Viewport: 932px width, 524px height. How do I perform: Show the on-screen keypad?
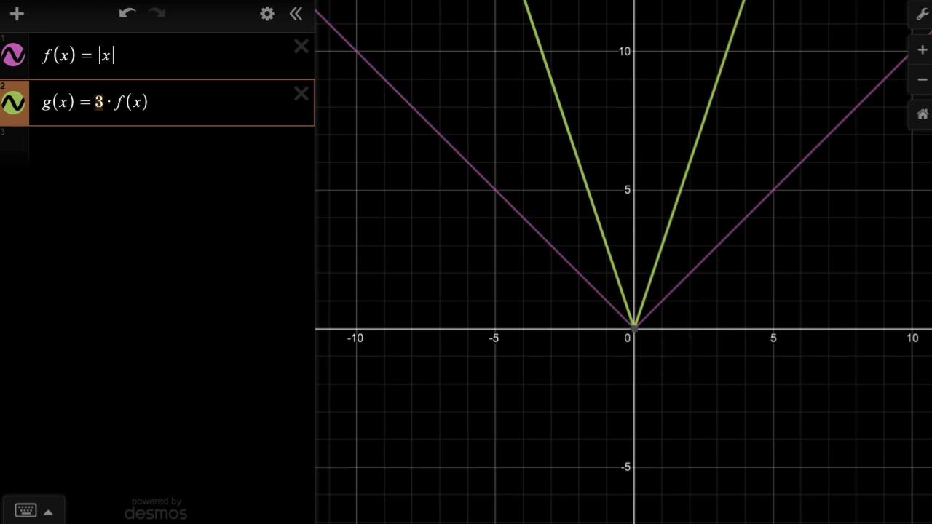pyautogui.click(x=25, y=510)
